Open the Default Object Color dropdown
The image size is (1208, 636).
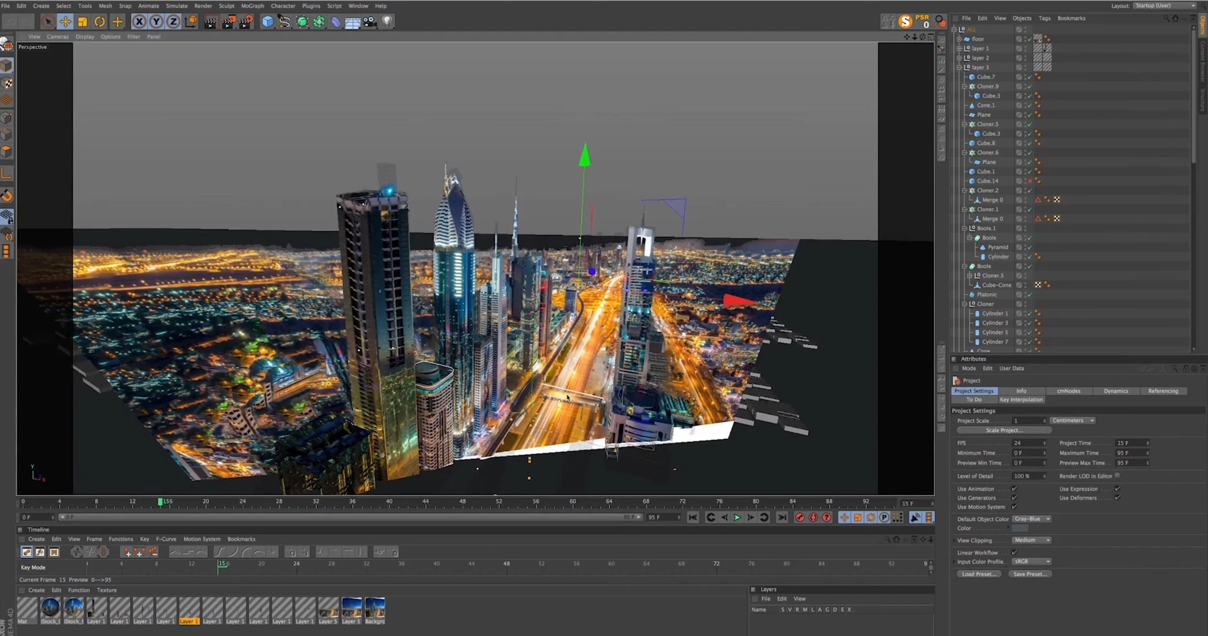tap(1032, 519)
